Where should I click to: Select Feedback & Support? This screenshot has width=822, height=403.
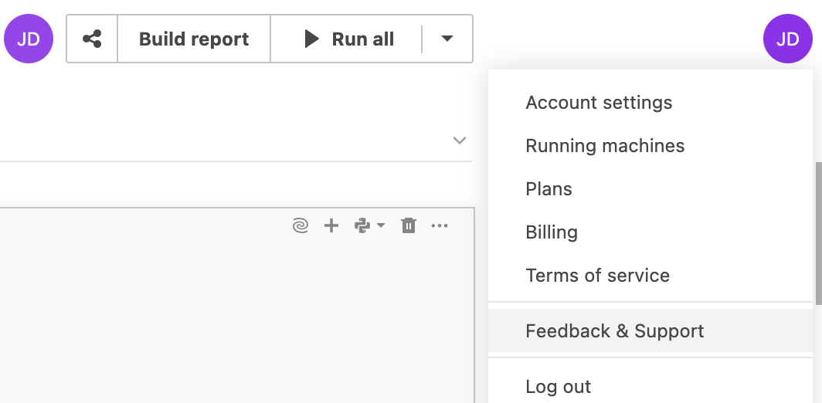(x=614, y=331)
